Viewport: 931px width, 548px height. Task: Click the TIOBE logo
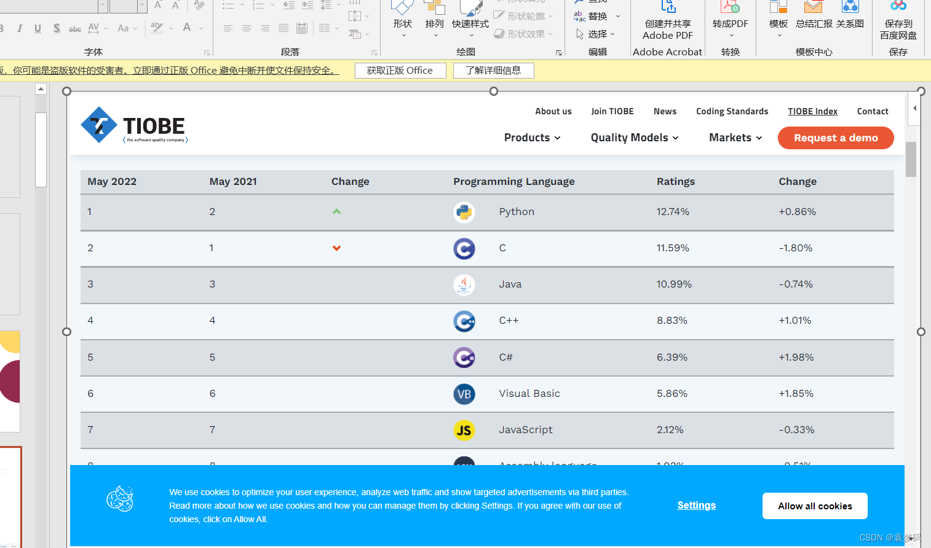tap(134, 125)
